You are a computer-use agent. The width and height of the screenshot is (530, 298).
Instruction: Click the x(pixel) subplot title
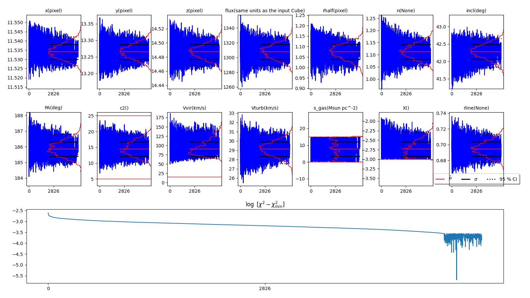click(53, 11)
